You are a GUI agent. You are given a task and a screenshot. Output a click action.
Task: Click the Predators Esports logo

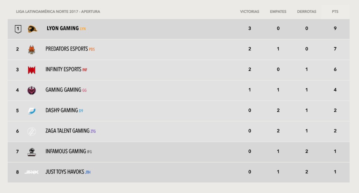(x=32, y=49)
